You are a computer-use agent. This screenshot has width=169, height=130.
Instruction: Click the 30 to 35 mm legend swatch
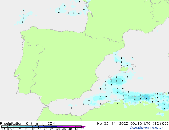(60, 127)
